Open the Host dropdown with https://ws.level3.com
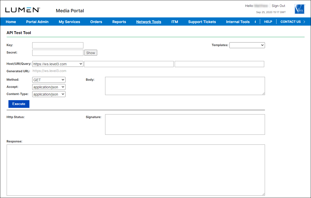Screen dimensions: 311x198 pyautogui.click(x=58, y=64)
